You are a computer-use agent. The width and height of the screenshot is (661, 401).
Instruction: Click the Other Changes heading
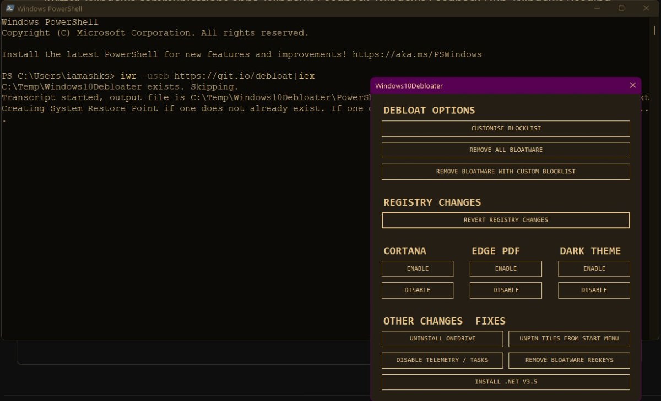pyautogui.click(x=423, y=321)
